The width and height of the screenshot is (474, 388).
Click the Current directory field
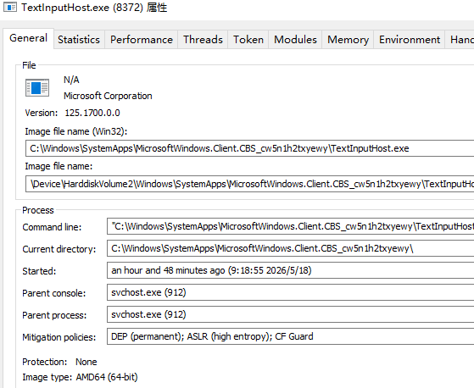point(291,248)
